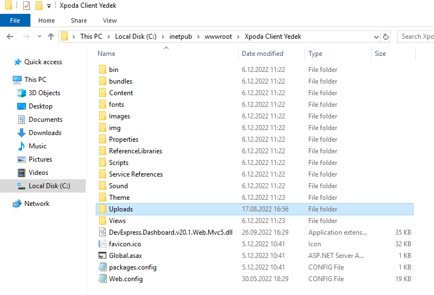Click the Properties icon in quick access toolbar
Image resolution: width=434 pixels, height=295 pixels.
pyautogui.click(x=27, y=6)
